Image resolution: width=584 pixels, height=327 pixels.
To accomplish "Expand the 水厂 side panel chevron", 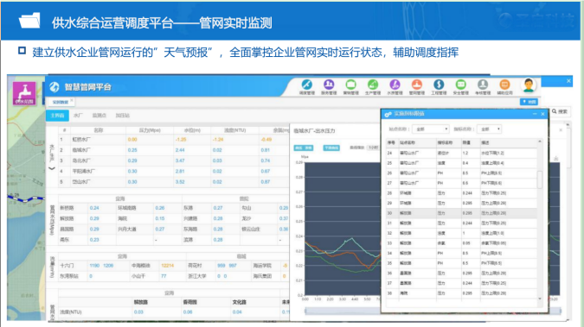I will [x=52, y=168].
